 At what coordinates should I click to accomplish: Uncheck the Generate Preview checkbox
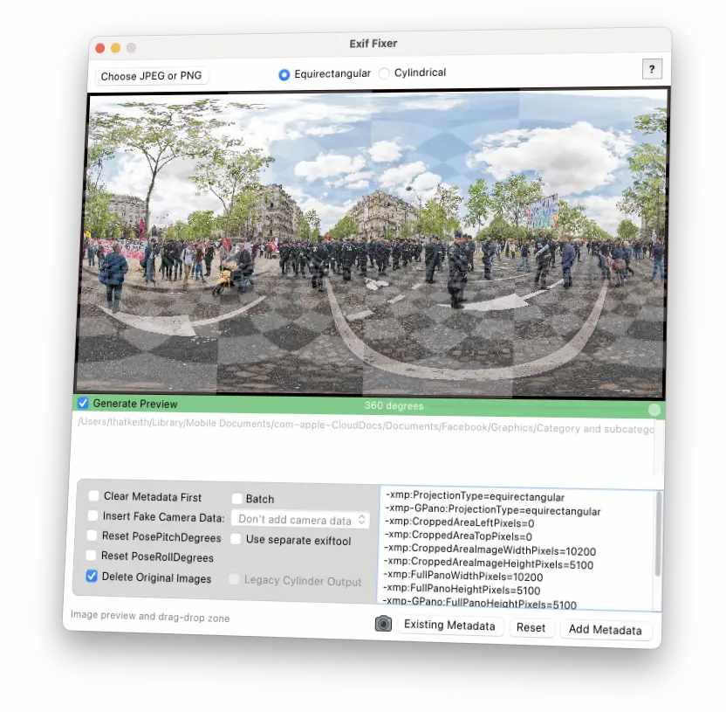click(83, 403)
